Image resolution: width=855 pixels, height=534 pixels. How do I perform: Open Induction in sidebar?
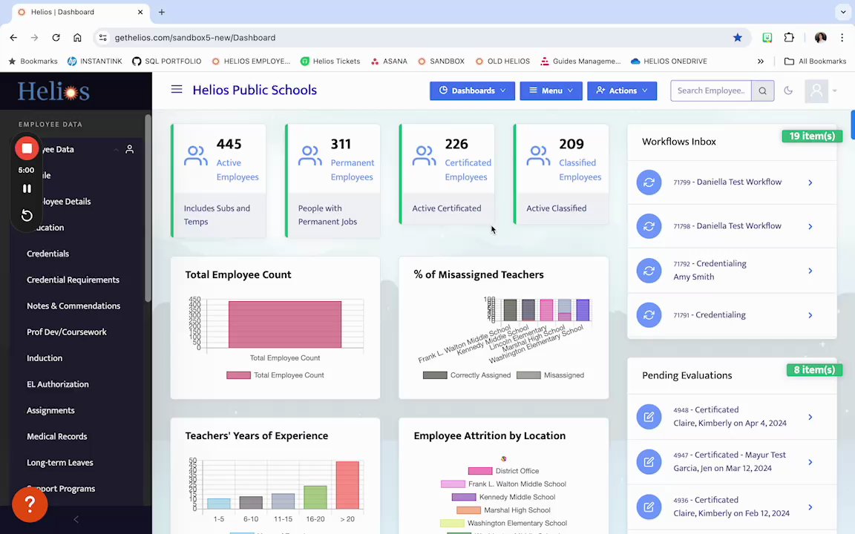click(45, 358)
